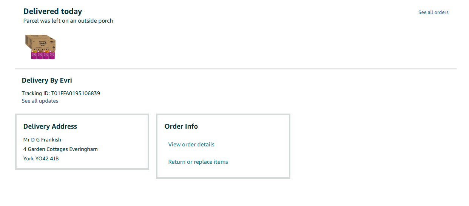
Task: Click the Delivery Address heading
Action: pyautogui.click(x=50, y=126)
